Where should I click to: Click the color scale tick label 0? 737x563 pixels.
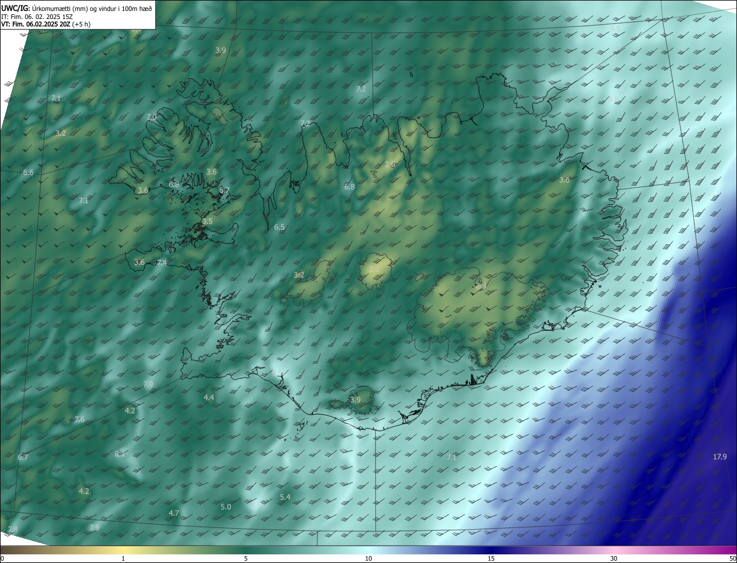click(2, 558)
